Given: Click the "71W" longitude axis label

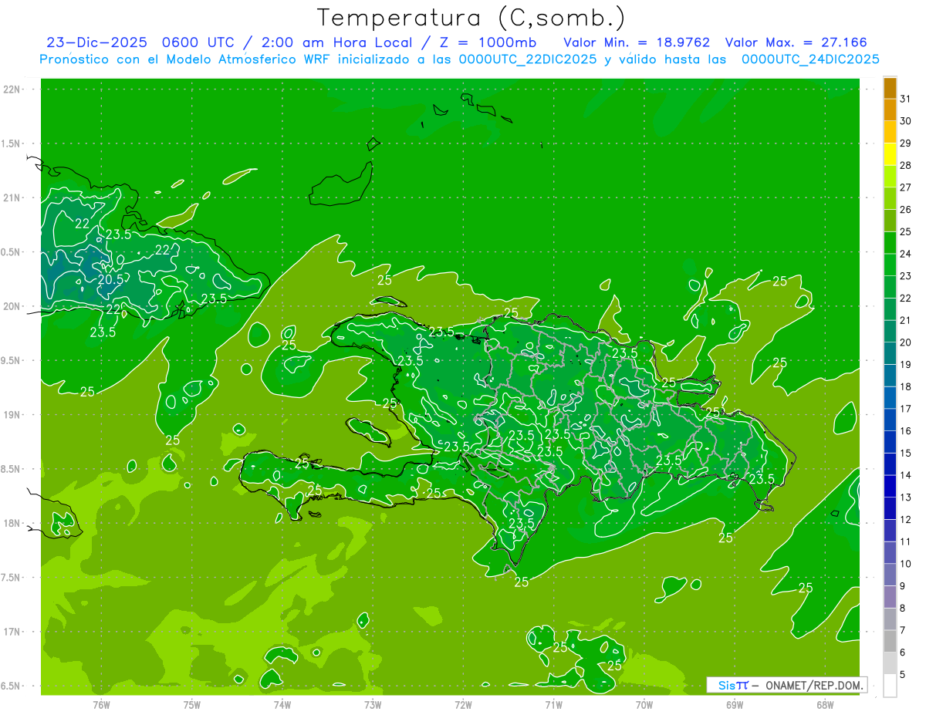Looking at the screenshot, I should coord(553,704).
